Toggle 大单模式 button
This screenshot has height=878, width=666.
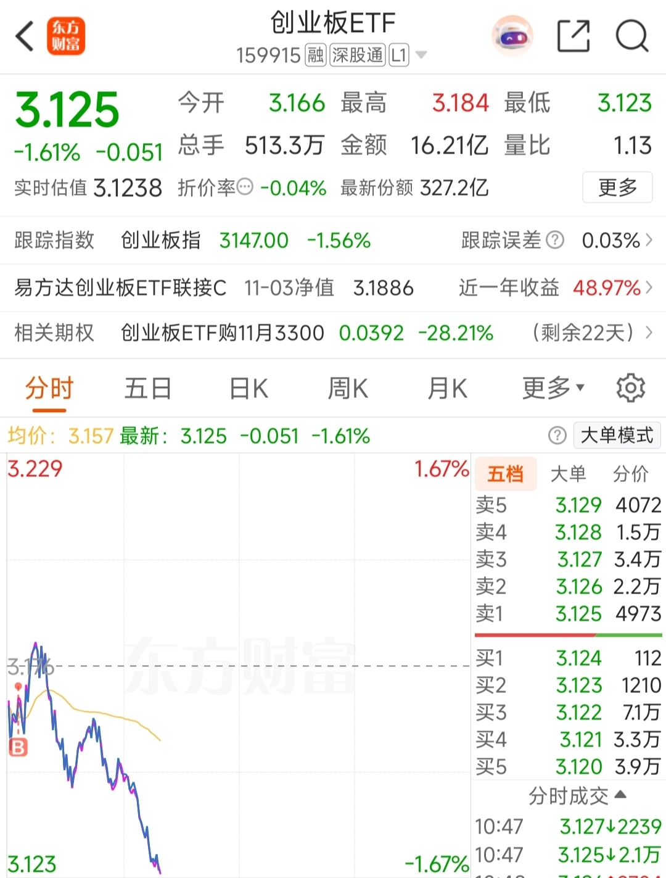click(617, 436)
